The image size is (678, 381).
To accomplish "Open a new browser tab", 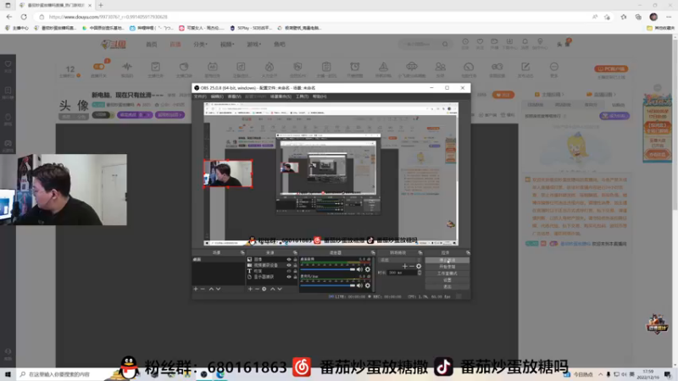I will point(101,5).
